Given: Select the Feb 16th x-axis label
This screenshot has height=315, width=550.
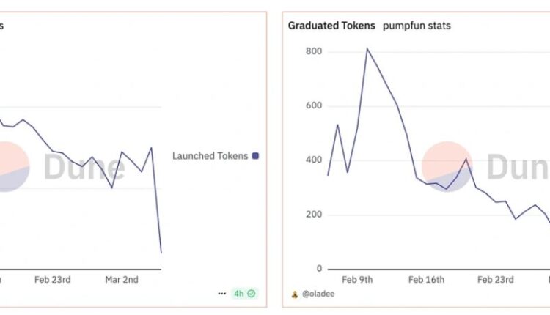Looking at the screenshot, I should (x=425, y=279).
